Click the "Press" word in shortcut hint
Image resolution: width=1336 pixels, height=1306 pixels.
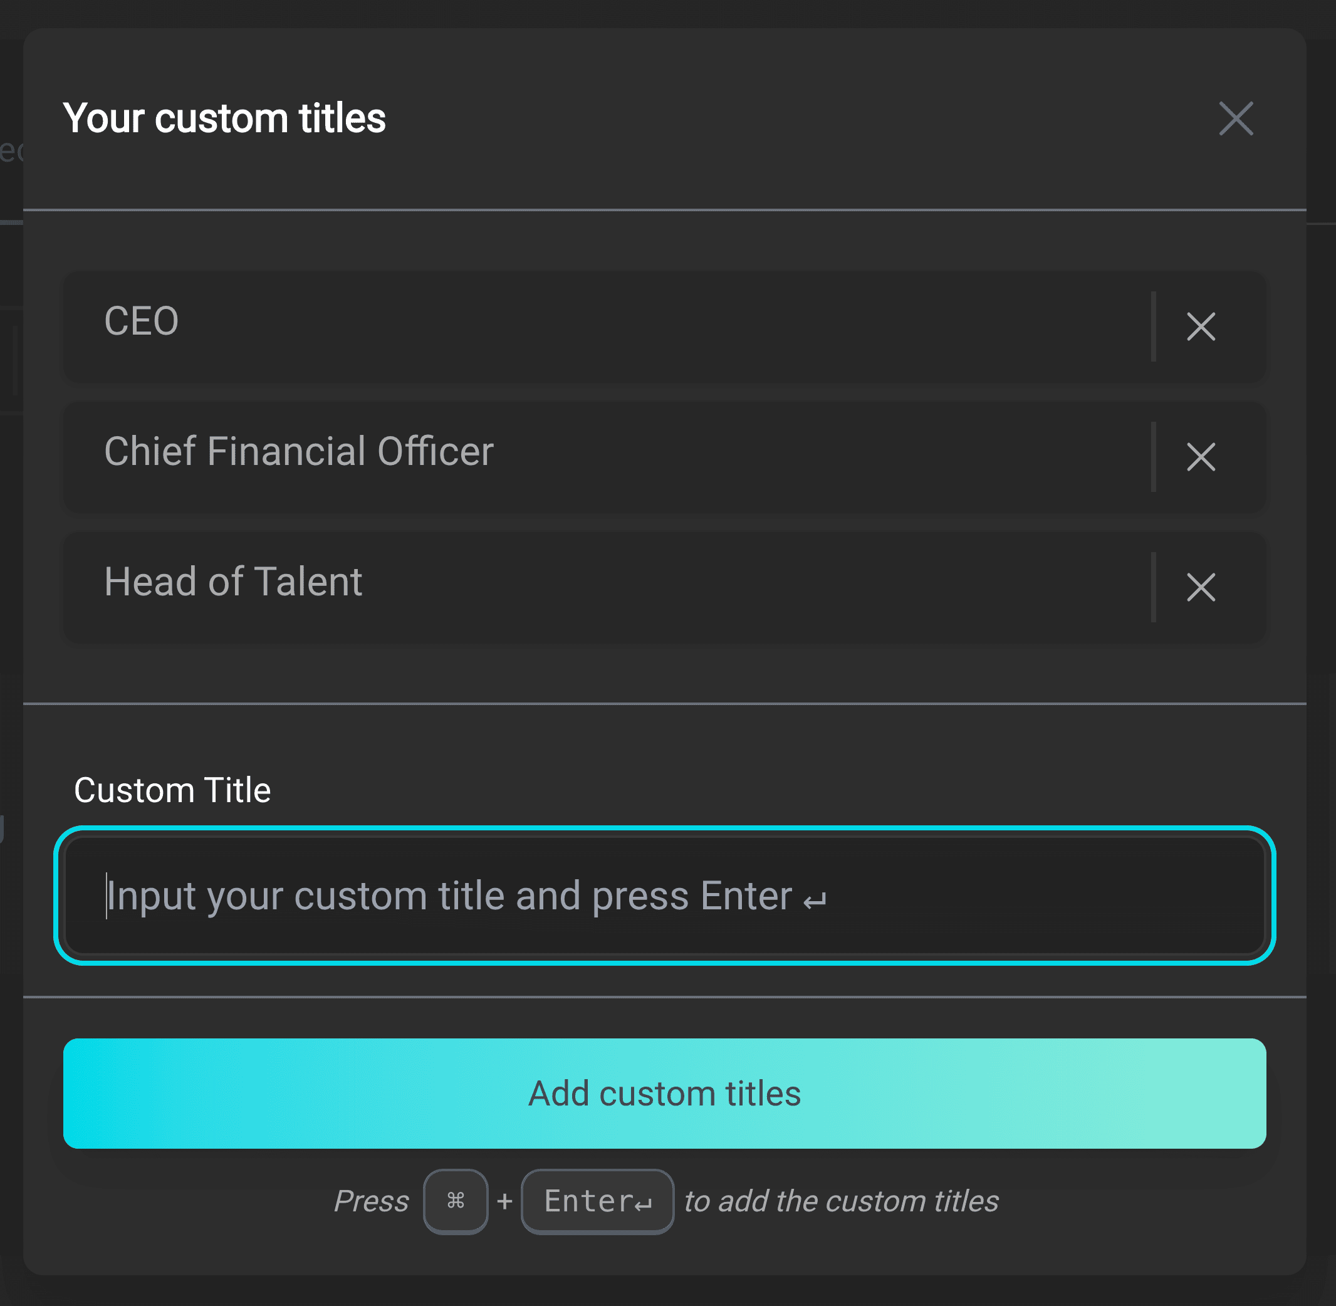point(371,1201)
